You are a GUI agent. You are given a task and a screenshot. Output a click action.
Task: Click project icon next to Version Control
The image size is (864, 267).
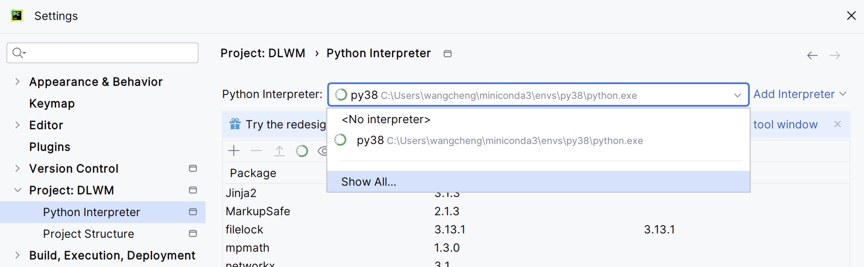(x=193, y=168)
